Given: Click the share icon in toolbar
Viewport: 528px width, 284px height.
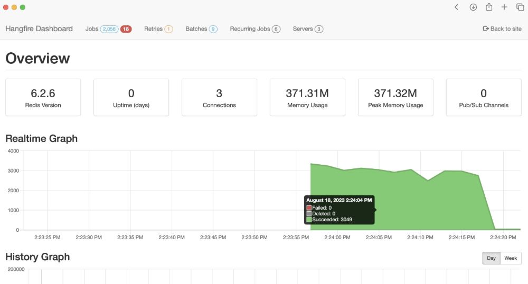Looking at the screenshot, I should tap(489, 7).
